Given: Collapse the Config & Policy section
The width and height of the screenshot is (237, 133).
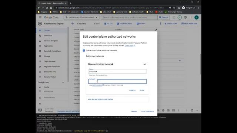Looking at the screenshot, I should (x=63, y=82).
